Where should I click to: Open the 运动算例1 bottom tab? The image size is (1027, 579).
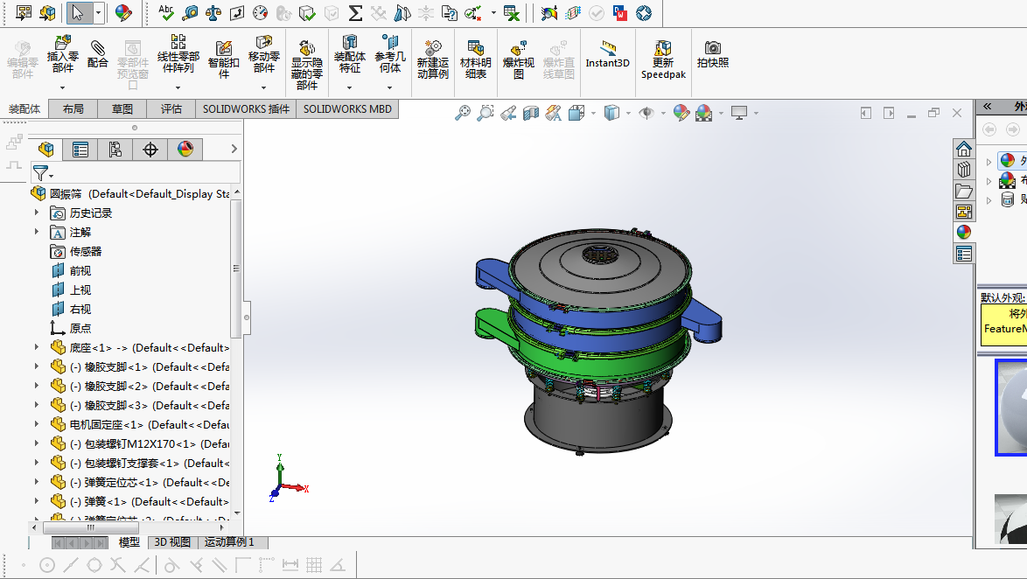(x=229, y=542)
